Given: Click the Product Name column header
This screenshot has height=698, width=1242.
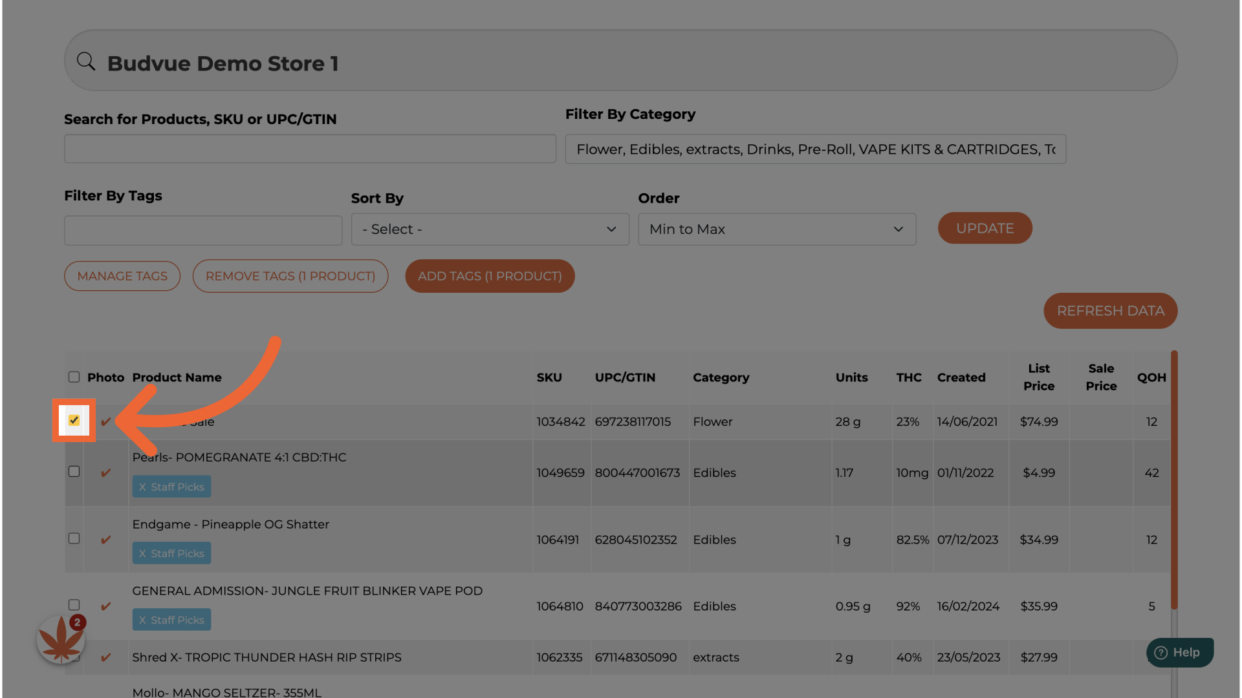Looking at the screenshot, I should tap(177, 377).
